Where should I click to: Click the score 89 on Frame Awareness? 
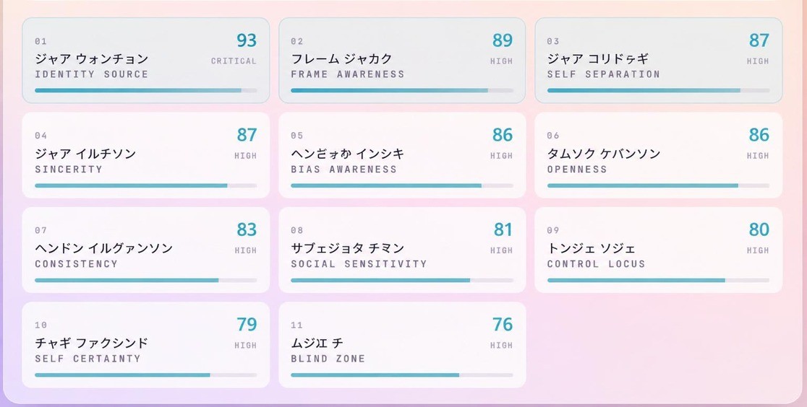503,40
